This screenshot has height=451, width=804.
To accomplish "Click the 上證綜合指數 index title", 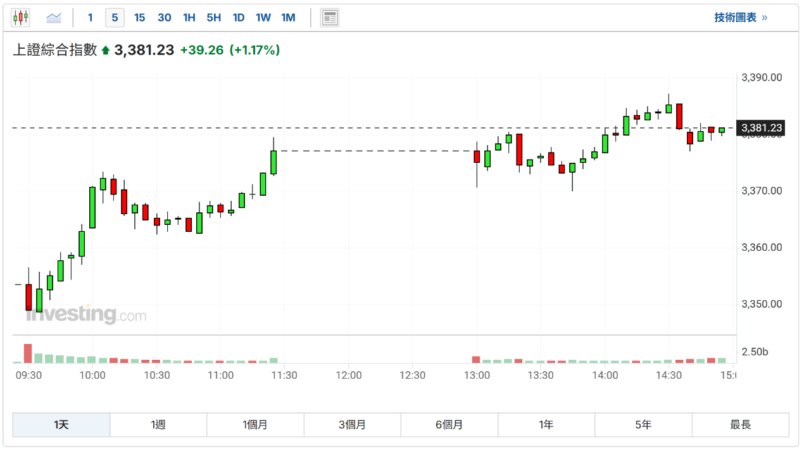I will 55,50.
